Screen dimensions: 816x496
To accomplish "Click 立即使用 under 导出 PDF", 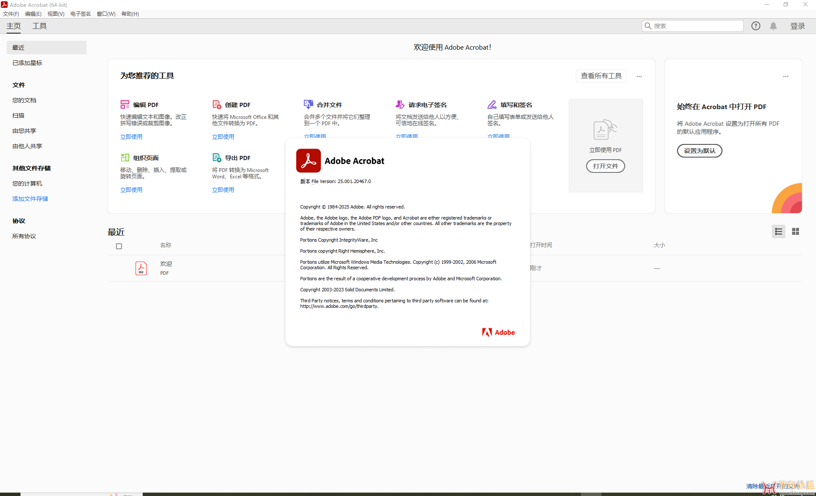I will click(x=223, y=190).
